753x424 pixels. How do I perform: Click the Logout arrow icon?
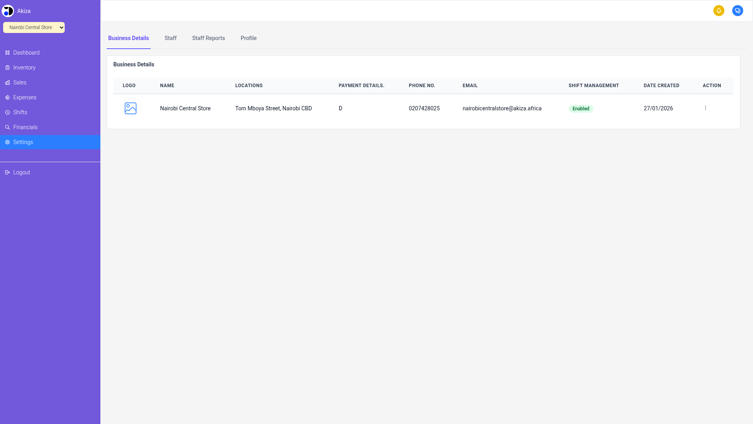pos(7,172)
